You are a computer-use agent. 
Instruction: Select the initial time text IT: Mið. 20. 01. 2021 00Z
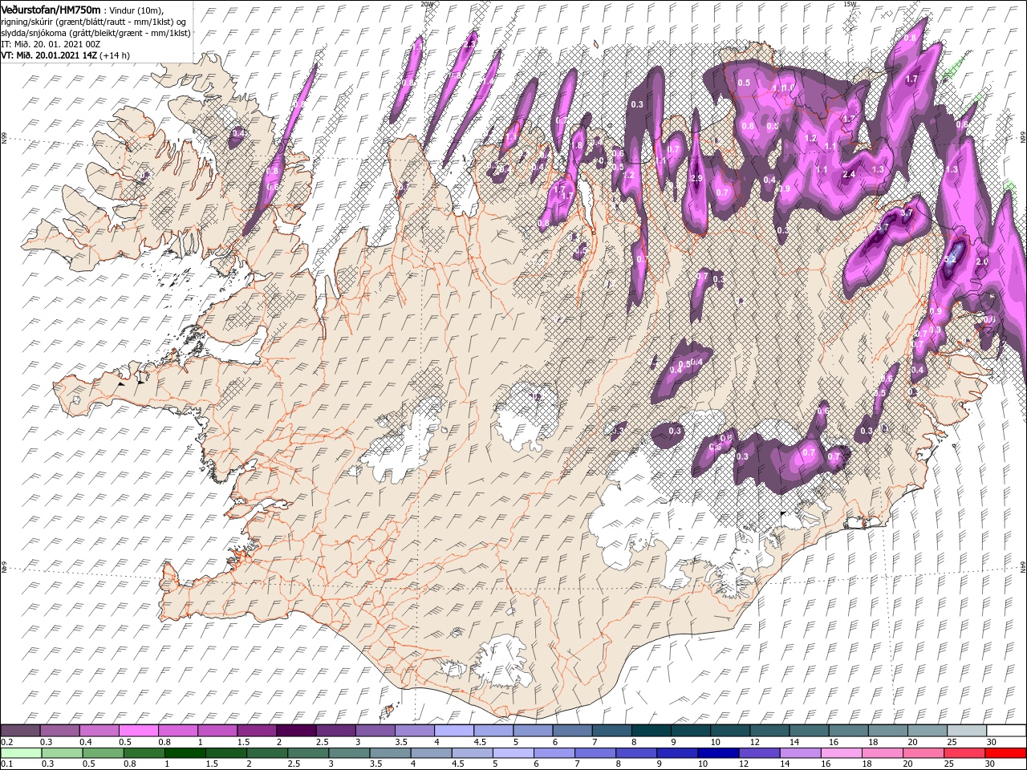point(51,44)
